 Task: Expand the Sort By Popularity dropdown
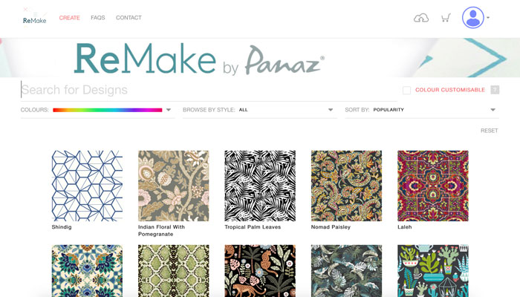(x=493, y=110)
